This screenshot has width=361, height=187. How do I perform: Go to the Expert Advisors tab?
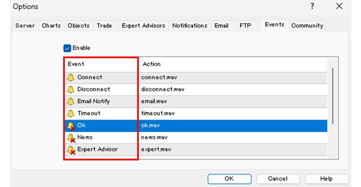click(143, 26)
